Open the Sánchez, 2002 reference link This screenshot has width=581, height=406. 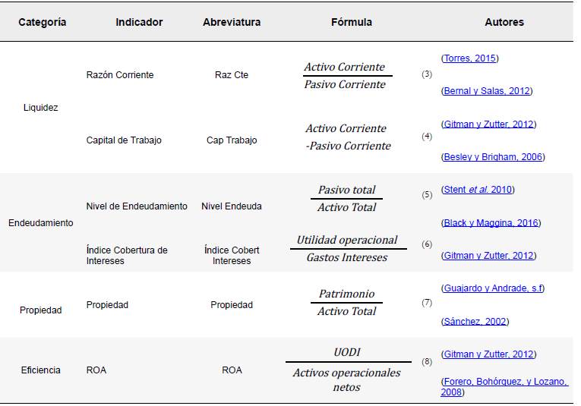[475, 322]
